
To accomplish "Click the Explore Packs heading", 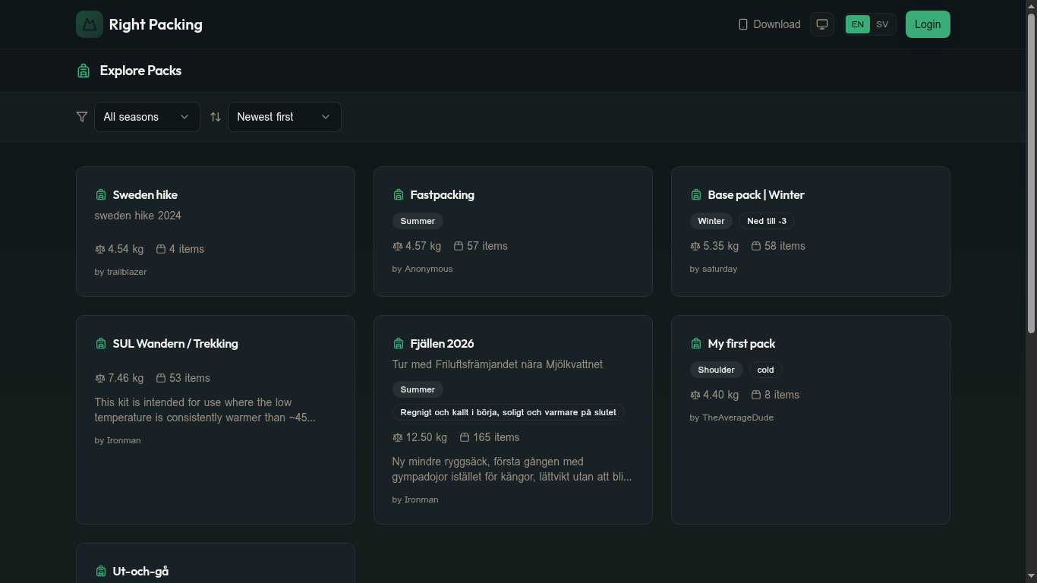I will [140, 71].
